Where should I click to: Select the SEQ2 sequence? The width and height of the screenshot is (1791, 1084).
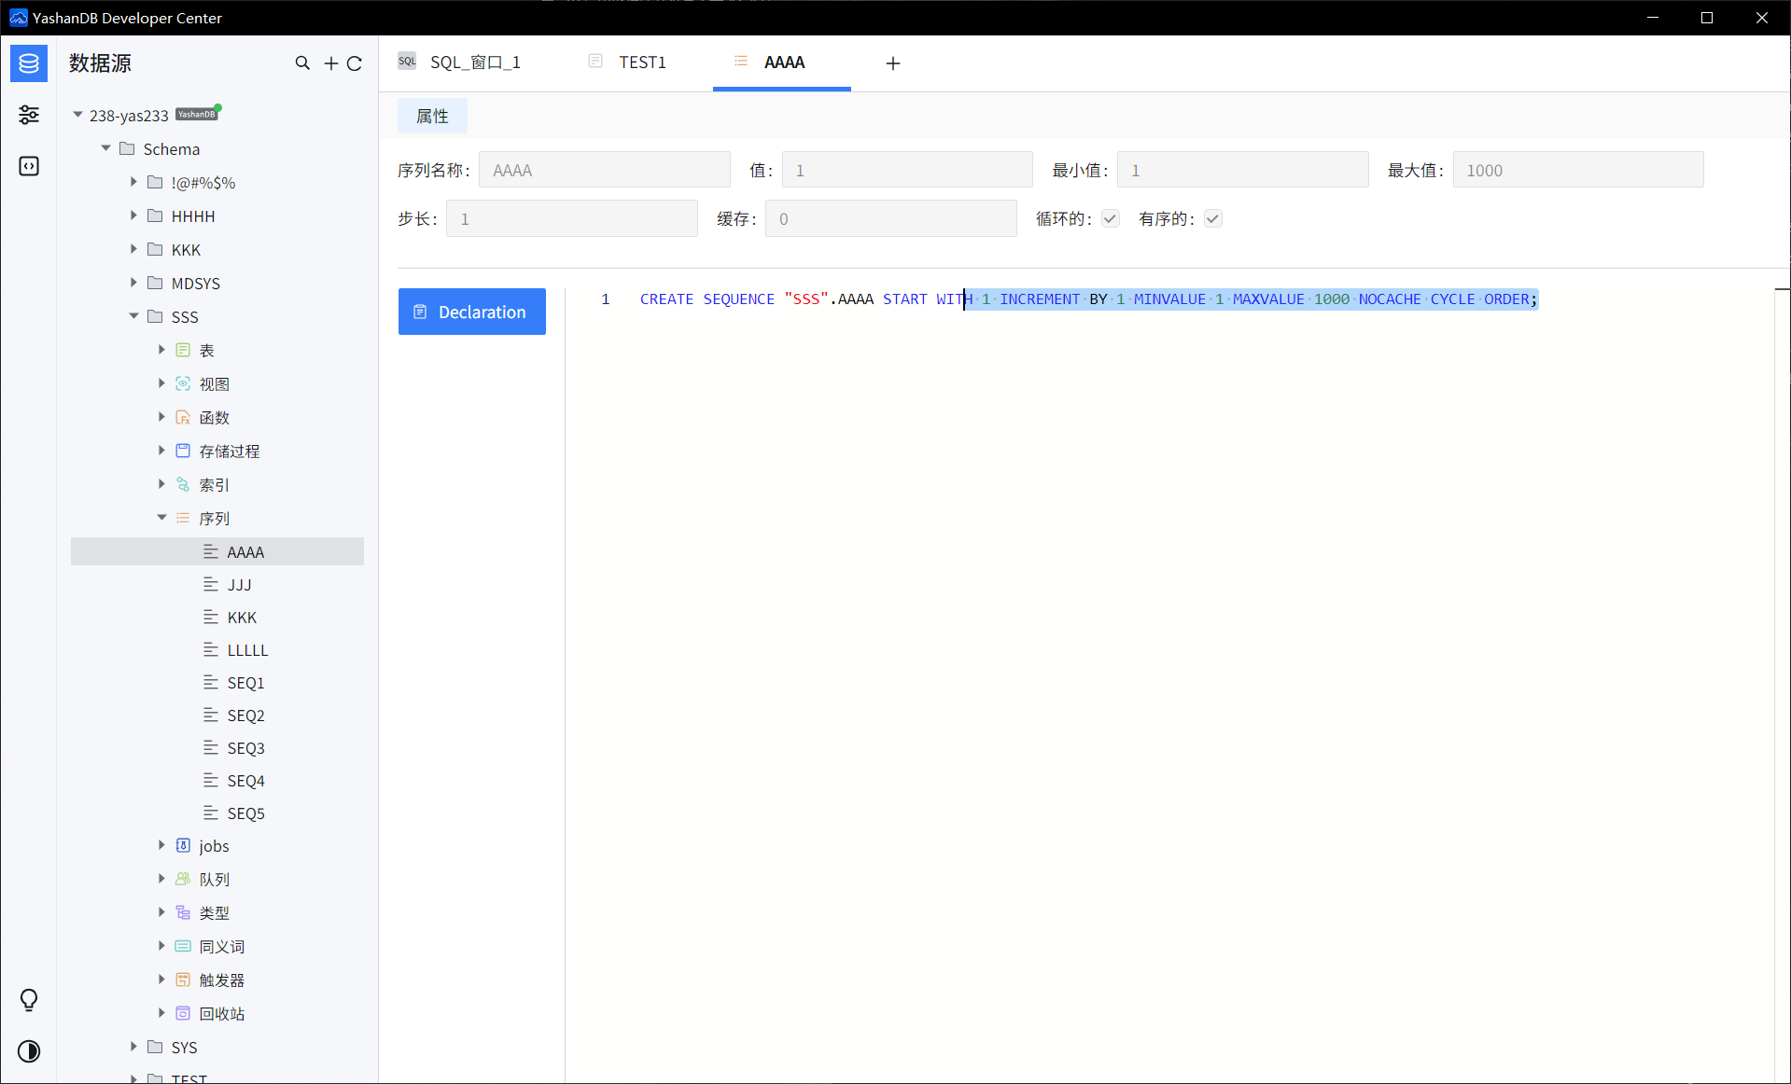245,715
